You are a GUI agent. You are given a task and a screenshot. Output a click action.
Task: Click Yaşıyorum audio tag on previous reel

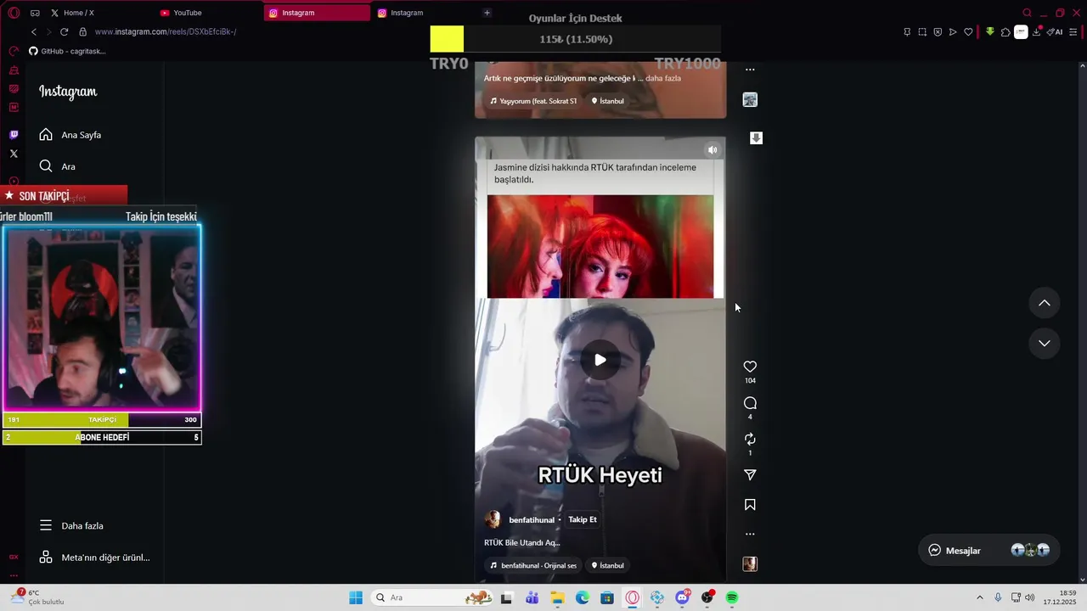pyautogui.click(x=533, y=101)
